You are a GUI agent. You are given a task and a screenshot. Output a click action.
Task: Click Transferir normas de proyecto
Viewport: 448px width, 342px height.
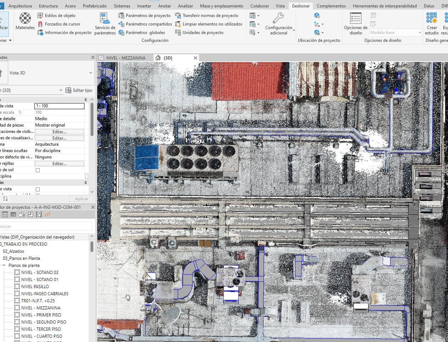pyautogui.click(x=207, y=16)
